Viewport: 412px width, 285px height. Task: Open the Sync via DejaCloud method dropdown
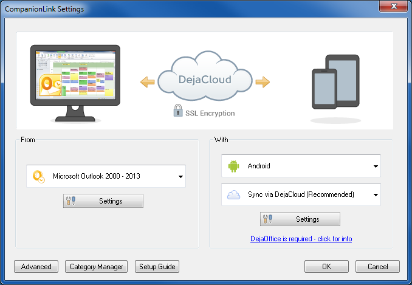[301, 194]
